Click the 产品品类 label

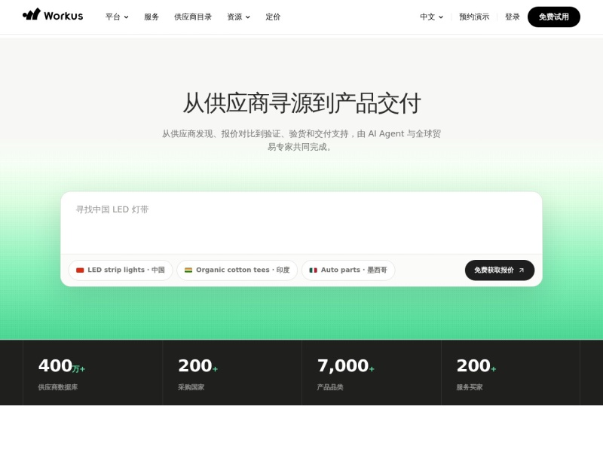click(330, 387)
